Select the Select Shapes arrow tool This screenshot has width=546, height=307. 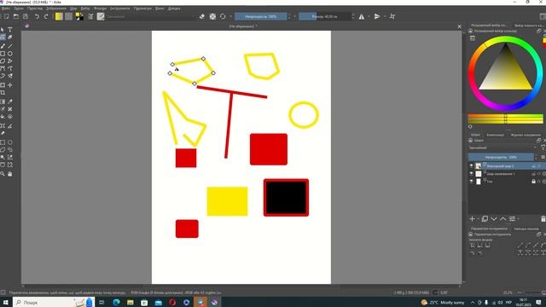point(3,30)
